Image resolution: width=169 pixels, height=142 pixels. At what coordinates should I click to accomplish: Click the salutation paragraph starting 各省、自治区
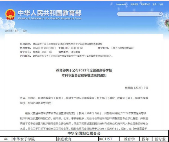(84, 101)
